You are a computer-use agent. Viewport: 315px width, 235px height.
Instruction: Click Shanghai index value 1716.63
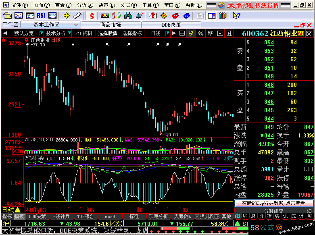pyautogui.click(x=35, y=224)
